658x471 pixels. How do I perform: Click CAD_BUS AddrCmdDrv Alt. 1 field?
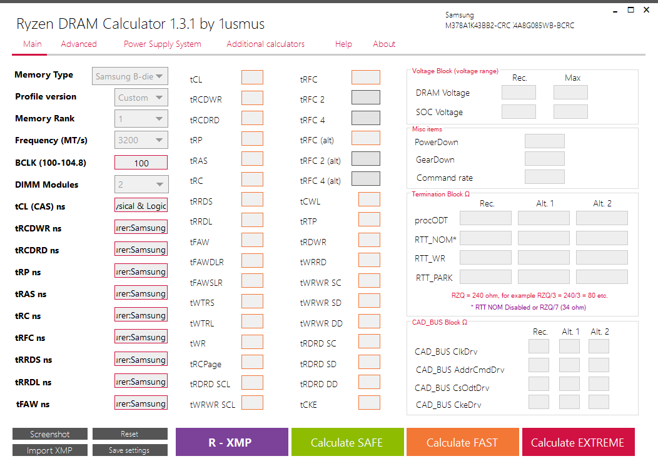pyautogui.click(x=569, y=365)
